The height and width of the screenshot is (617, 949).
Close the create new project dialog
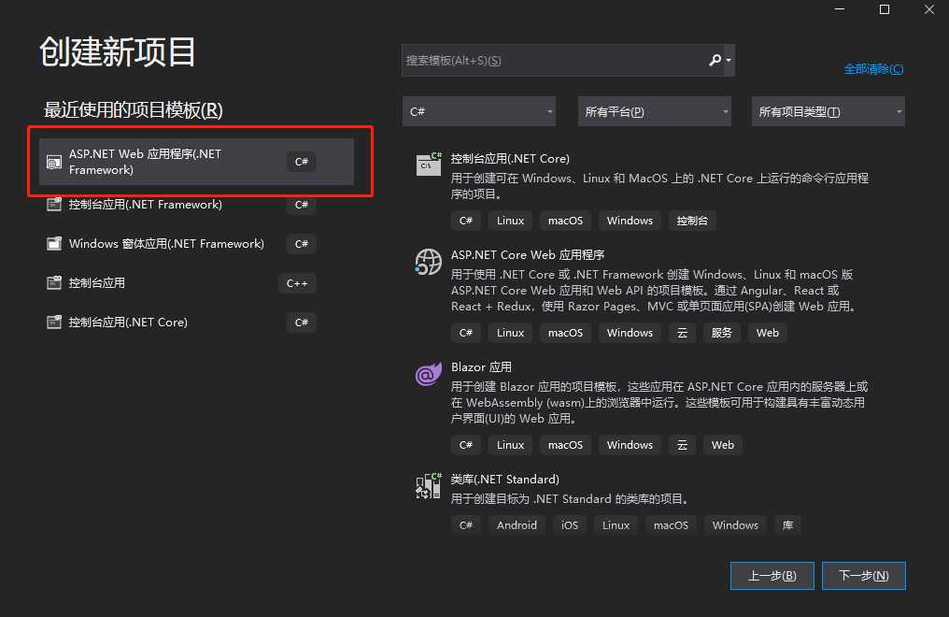(x=929, y=9)
